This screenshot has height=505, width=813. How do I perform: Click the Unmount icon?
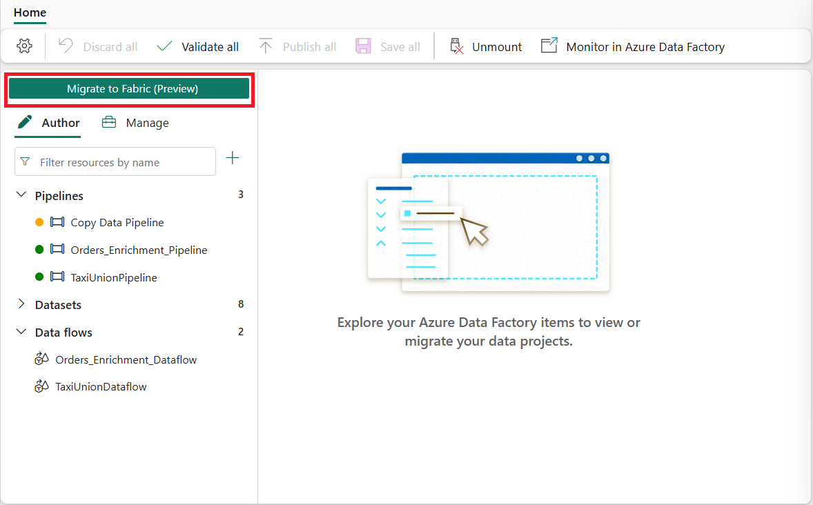tap(456, 46)
